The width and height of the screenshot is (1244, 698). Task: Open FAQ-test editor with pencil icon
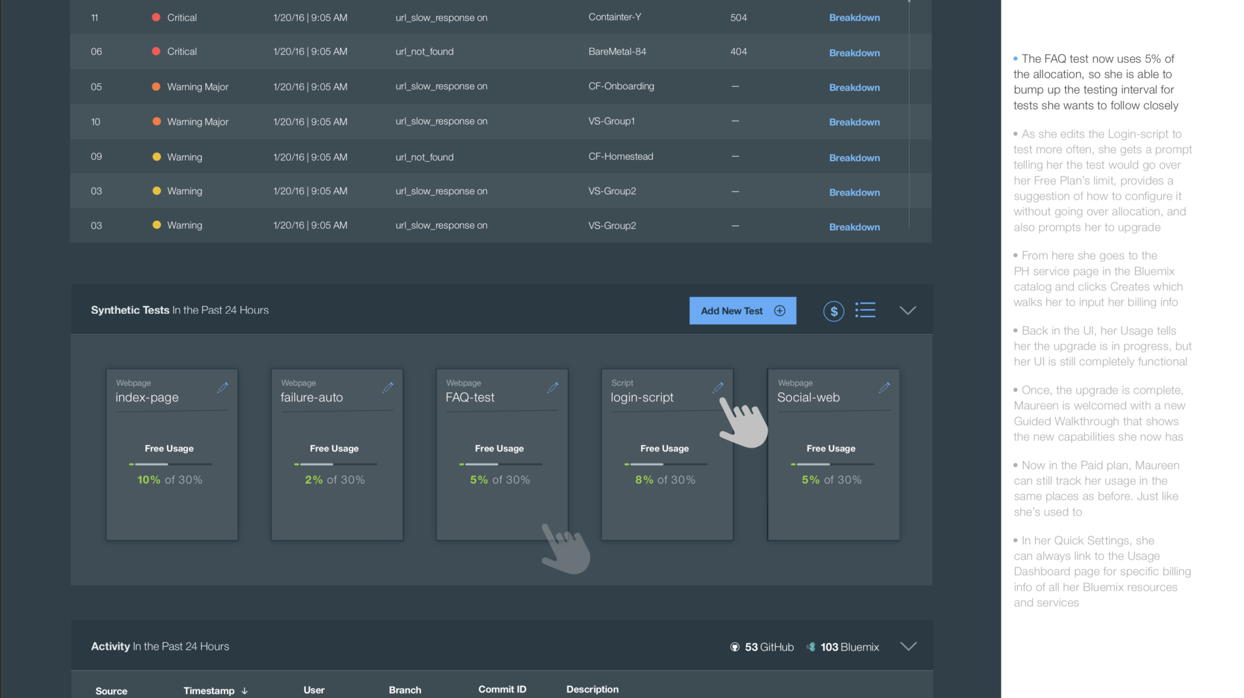click(x=553, y=388)
